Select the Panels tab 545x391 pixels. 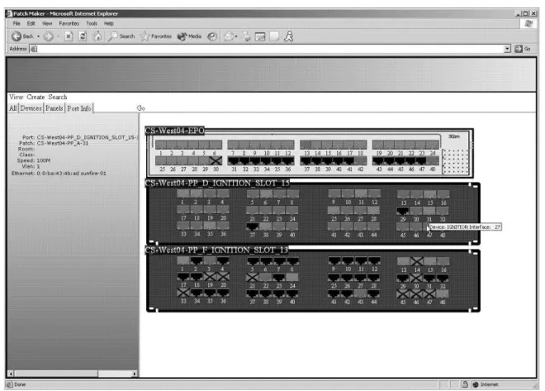(54, 108)
